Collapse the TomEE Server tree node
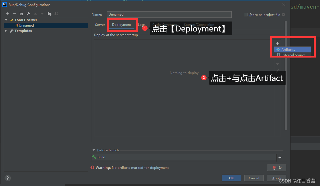This screenshot has height=186, width=320. pyautogui.click(x=6, y=20)
